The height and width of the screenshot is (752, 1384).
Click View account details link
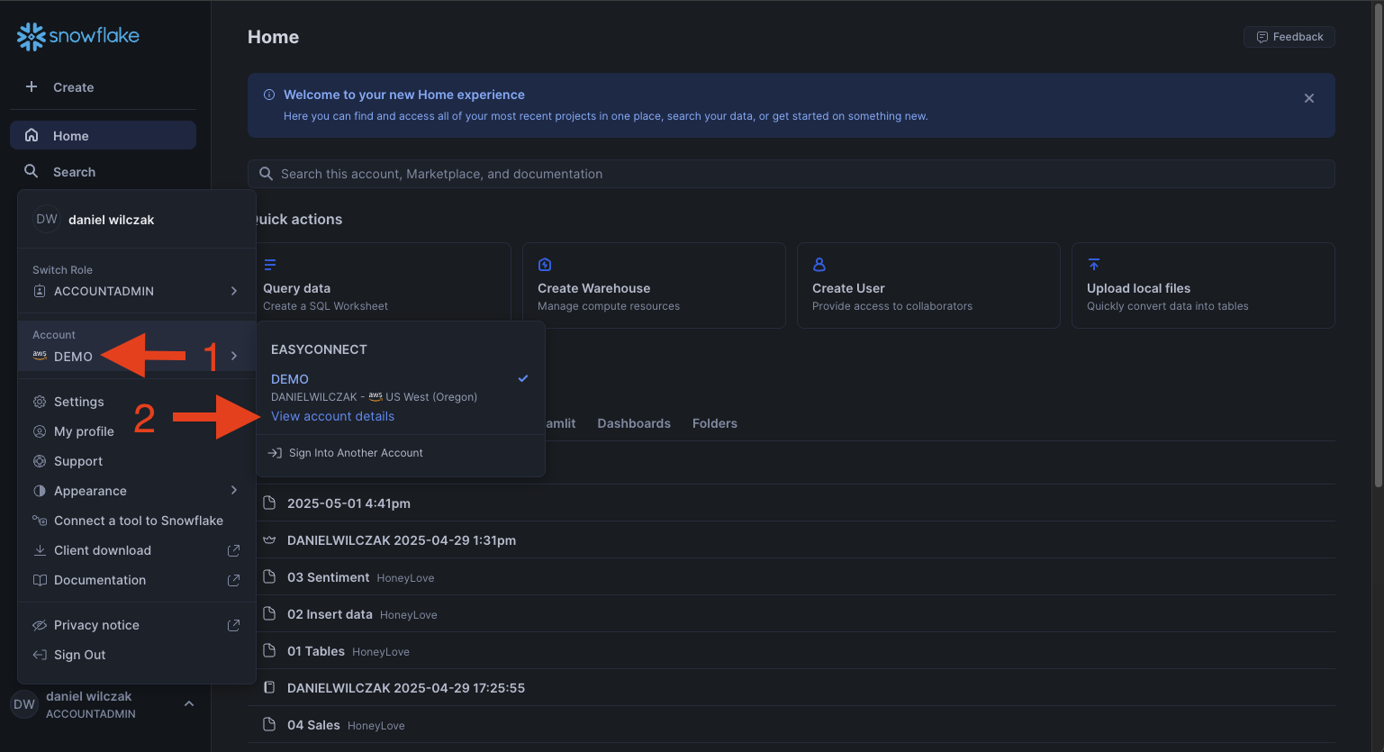332,416
